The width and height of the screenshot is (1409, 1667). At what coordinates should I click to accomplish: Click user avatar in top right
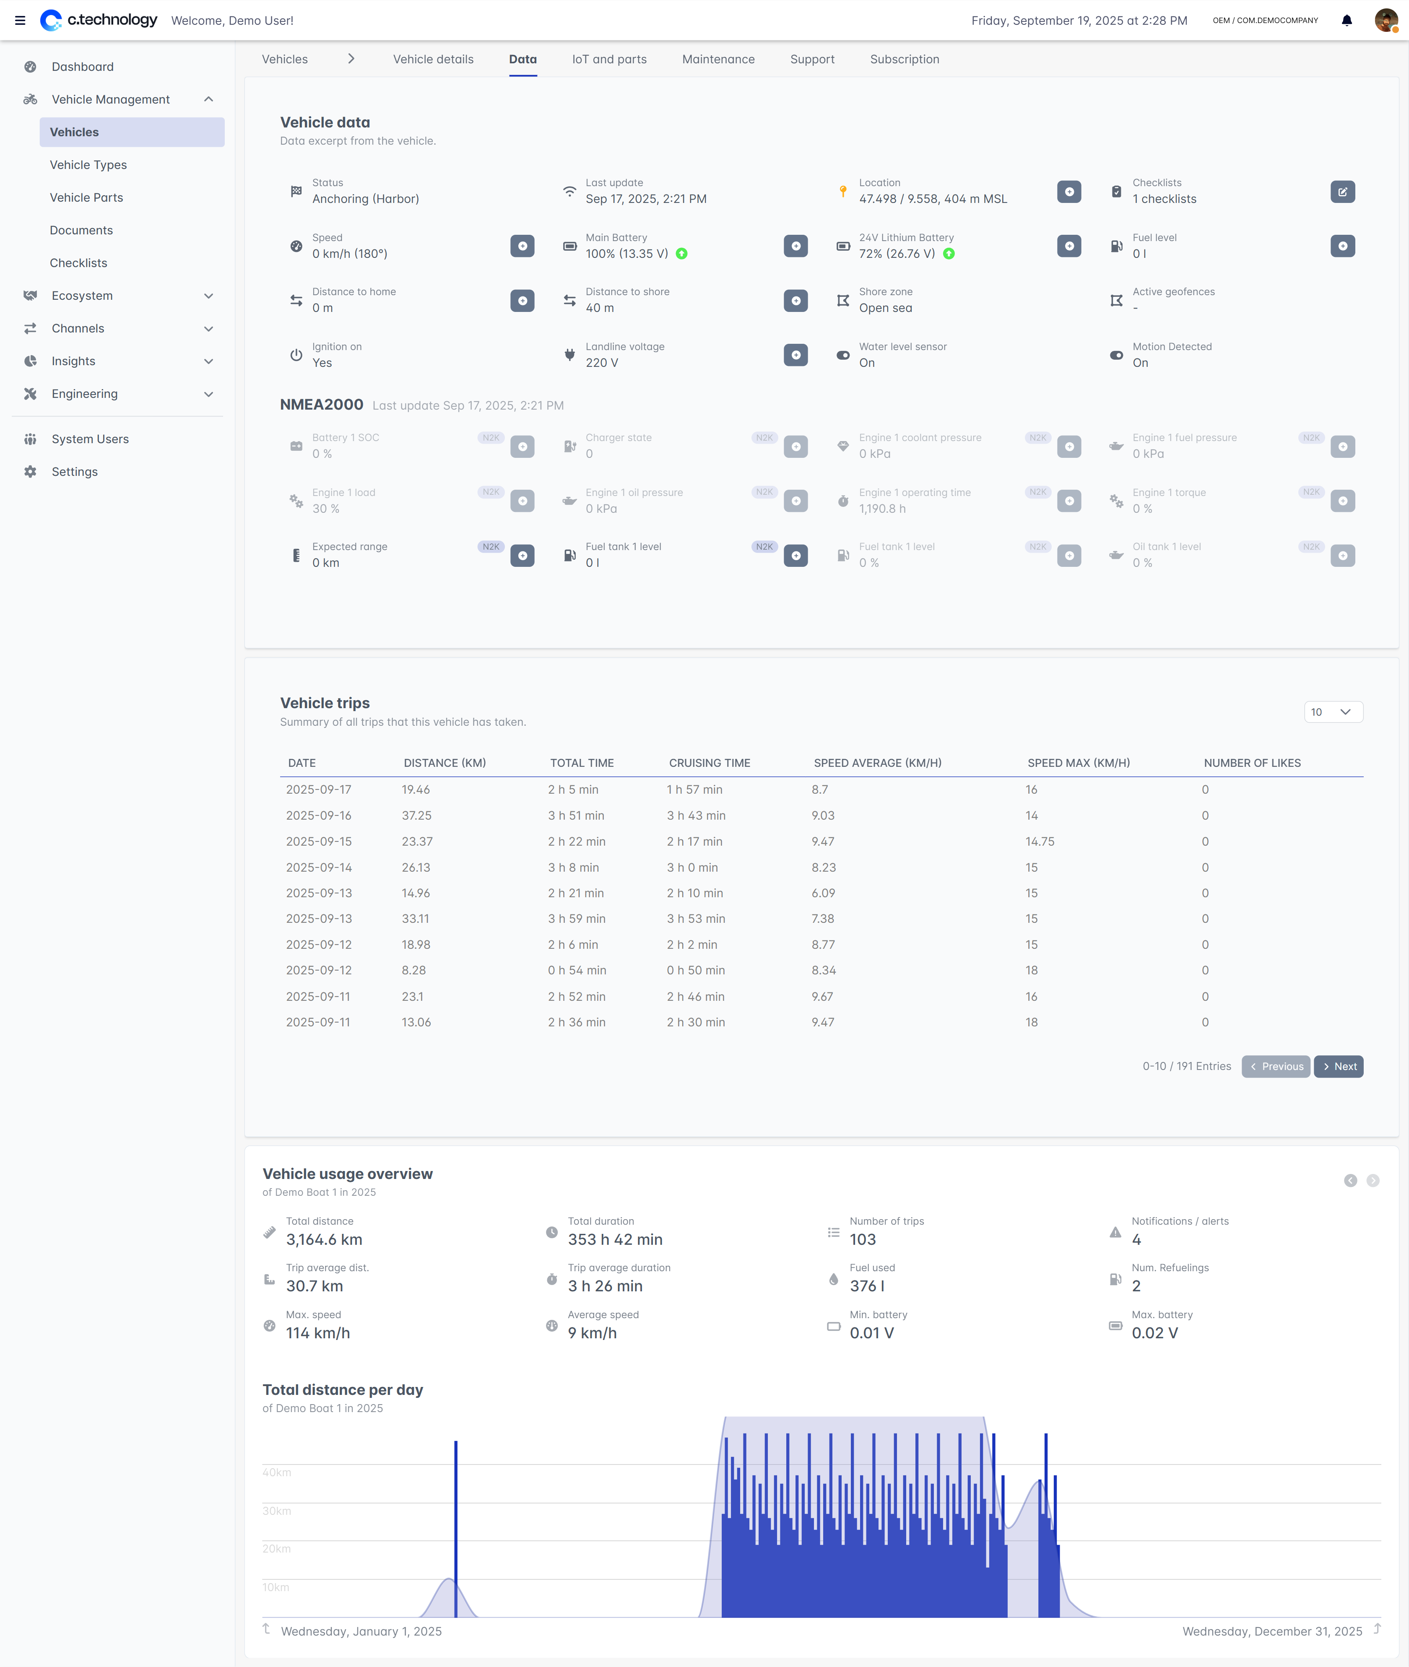coord(1386,21)
